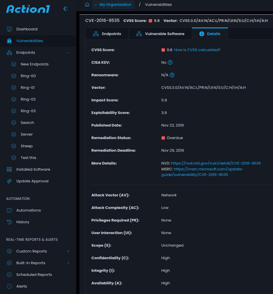Click the History clock icon
The image size is (273, 294).
click(9, 222)
